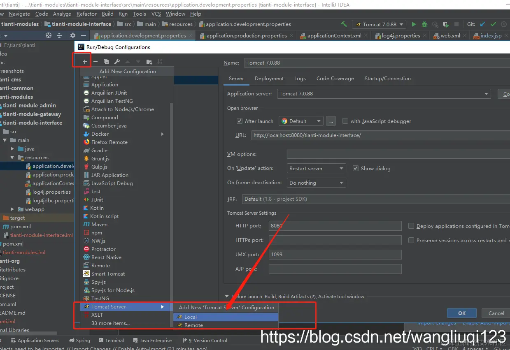Choose Local under Tomcat Server submenu
Image resolution: width=510 pixels, height=350 pixels.
226,317
